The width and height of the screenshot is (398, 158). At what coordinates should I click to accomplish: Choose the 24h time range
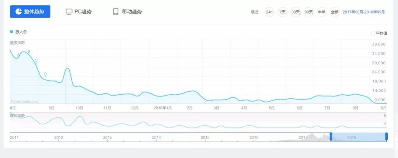[269, 12]
